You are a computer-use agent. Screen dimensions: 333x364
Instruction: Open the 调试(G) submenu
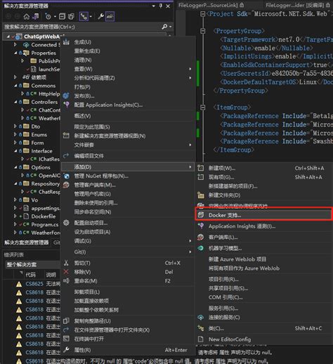(x=128, y=240)
